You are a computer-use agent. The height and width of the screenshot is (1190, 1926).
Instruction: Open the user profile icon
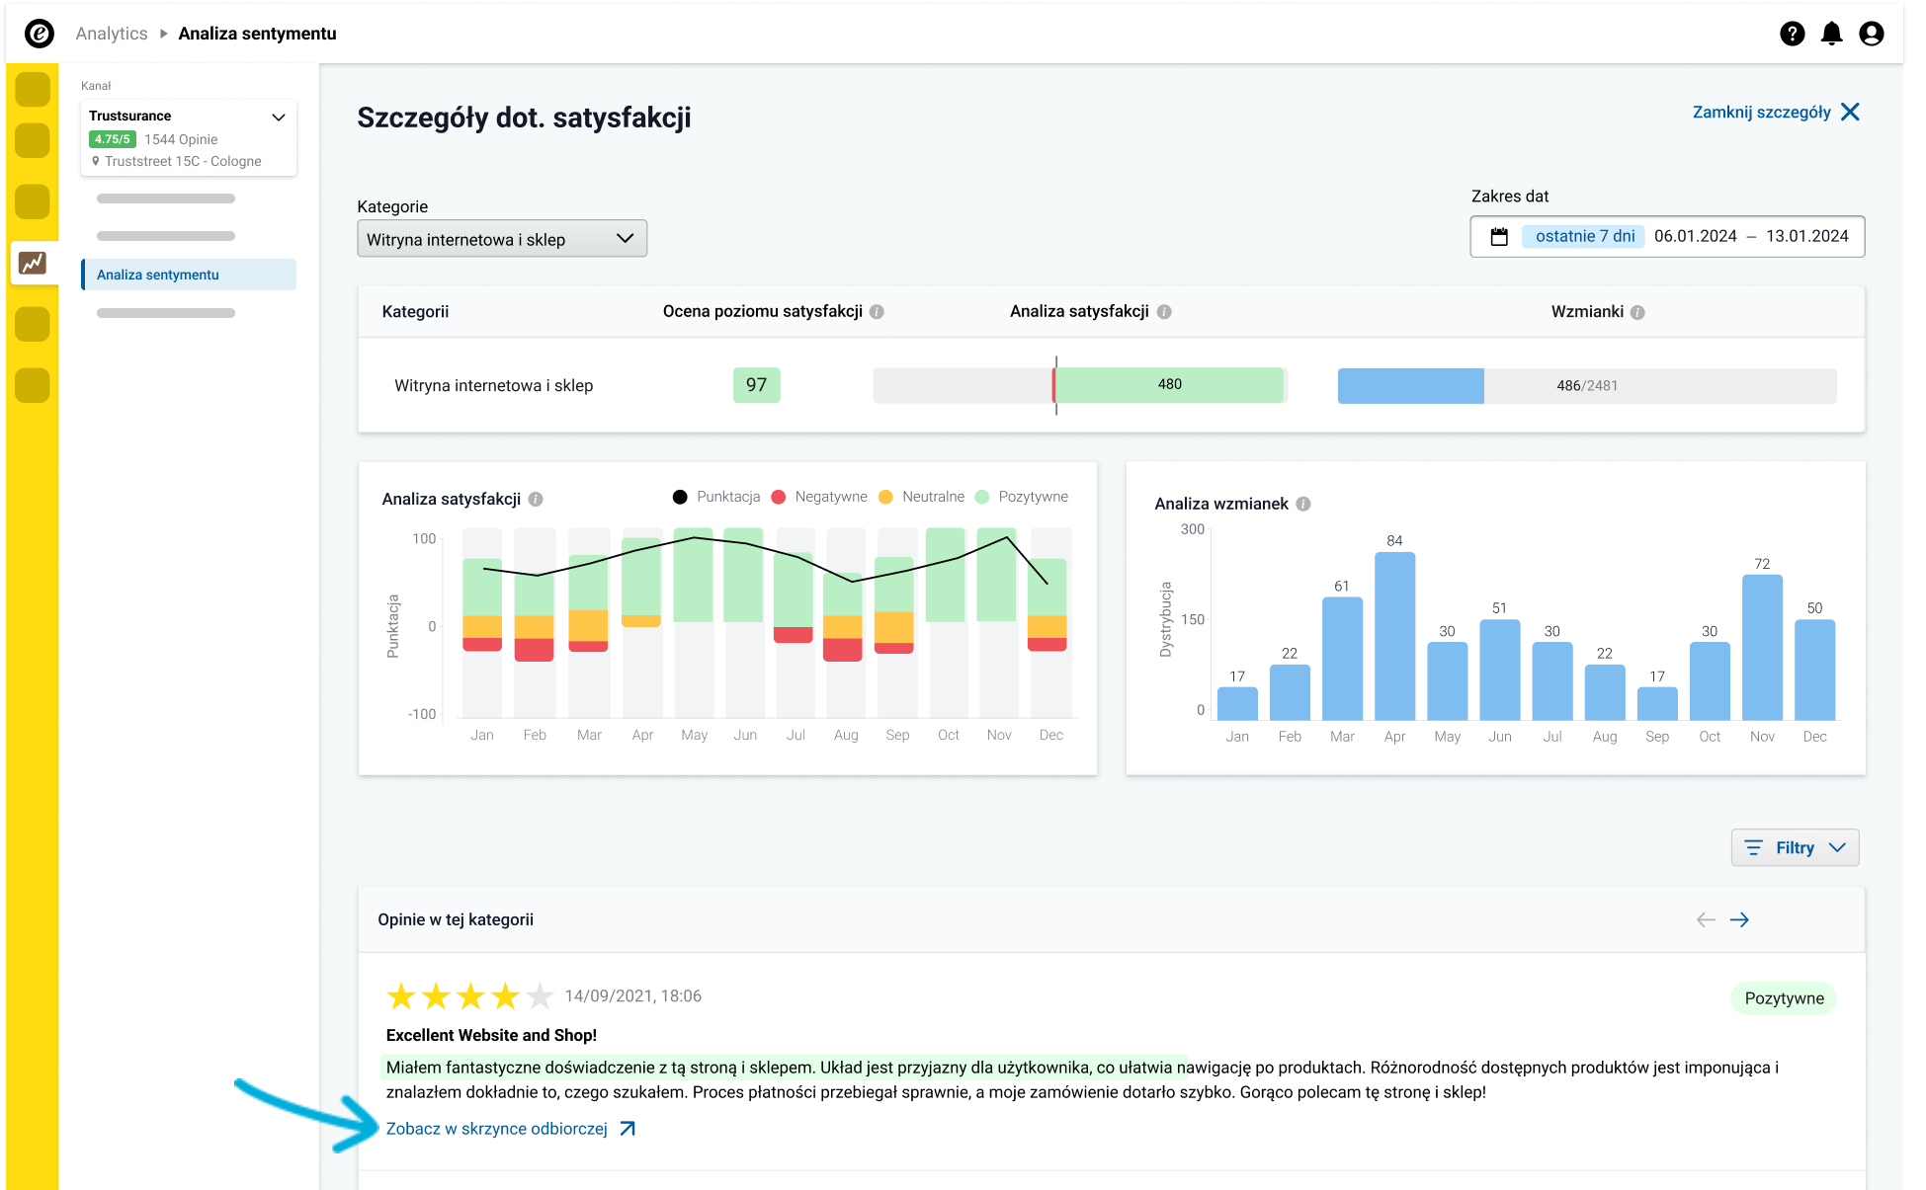click(x=1871, y=34)
